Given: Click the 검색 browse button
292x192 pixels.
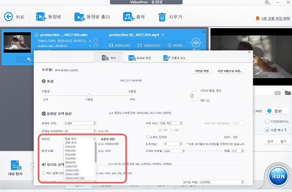Looking at the screenshot, I should coord(270,141).
